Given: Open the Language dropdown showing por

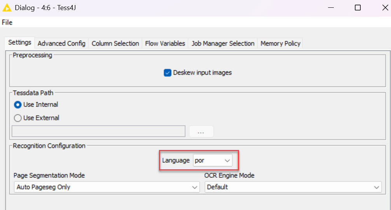Looking at the screenshot, I should 212,160.
